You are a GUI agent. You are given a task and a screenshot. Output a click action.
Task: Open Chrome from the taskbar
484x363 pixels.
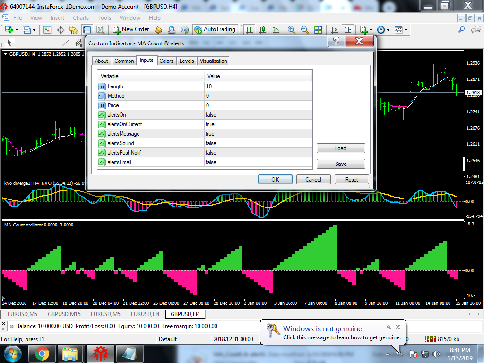(x=42, y=354)
